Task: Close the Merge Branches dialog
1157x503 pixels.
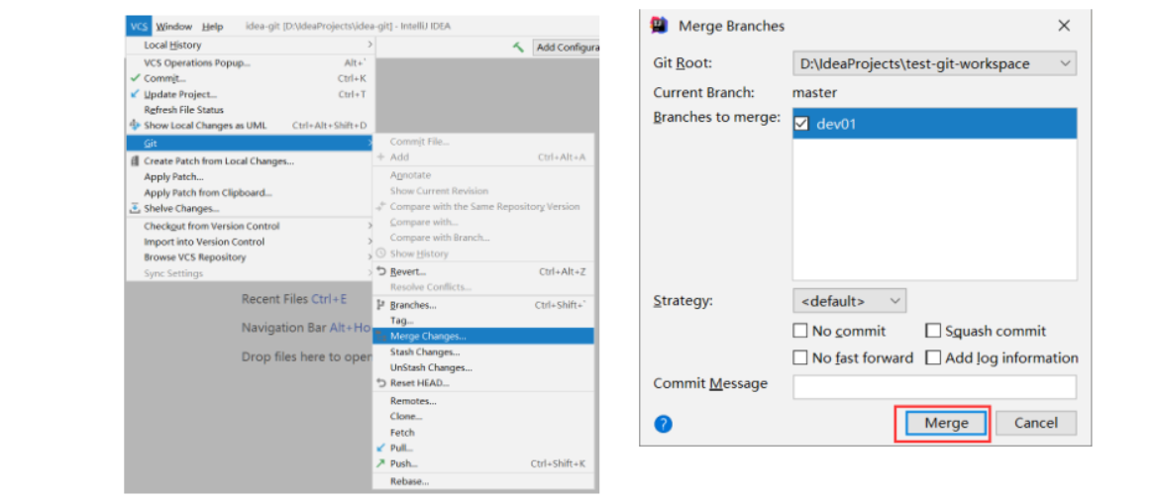Action: (1063, 26)
